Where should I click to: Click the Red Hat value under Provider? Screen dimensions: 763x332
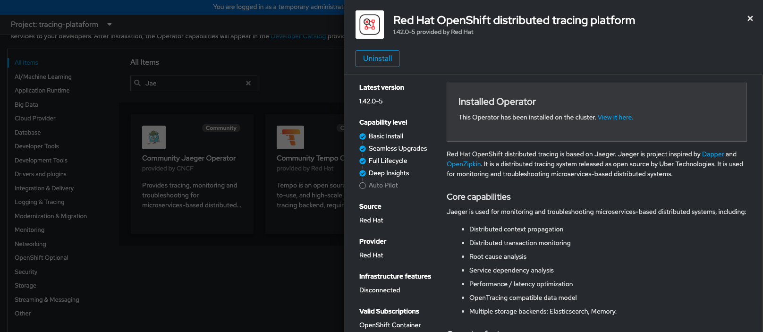tap(371, 255)
